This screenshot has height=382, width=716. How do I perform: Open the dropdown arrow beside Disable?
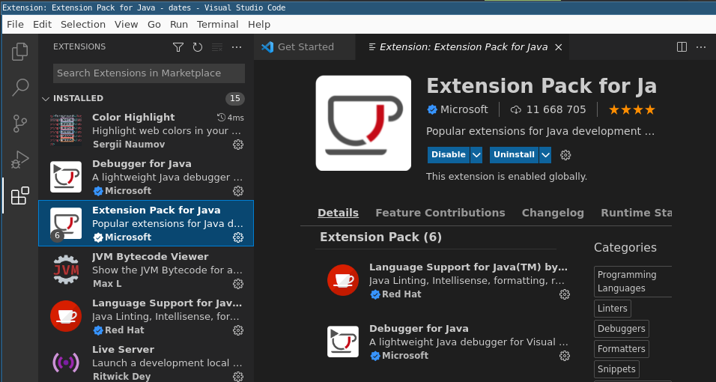tap(477, 155)
